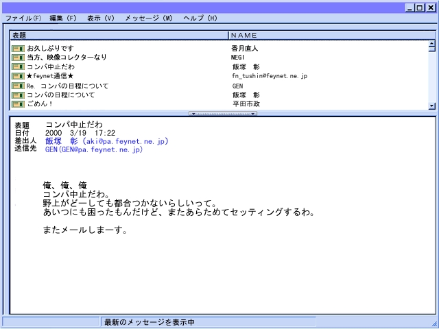439x329 pixels.
Task: Close the mail window
Action: [431, 8]
